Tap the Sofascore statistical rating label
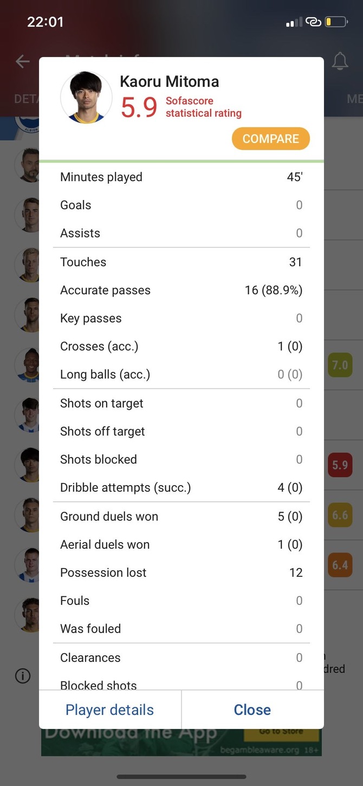 203,107
